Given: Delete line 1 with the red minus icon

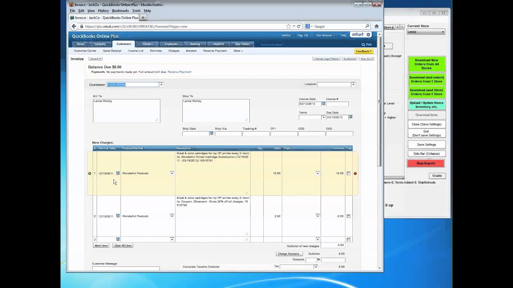Looking at the screenshot, I should tap(355, 173).
